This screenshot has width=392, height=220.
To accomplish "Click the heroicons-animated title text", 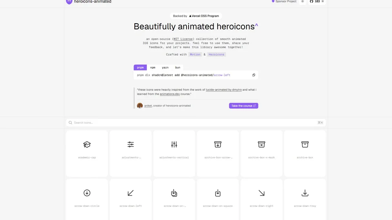I will (x=93, y=2).
